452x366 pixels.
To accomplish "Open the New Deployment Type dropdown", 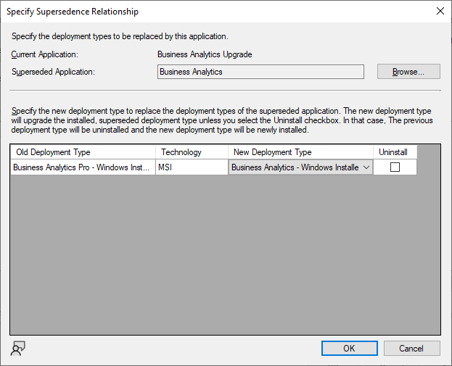I will pos(300,167).
